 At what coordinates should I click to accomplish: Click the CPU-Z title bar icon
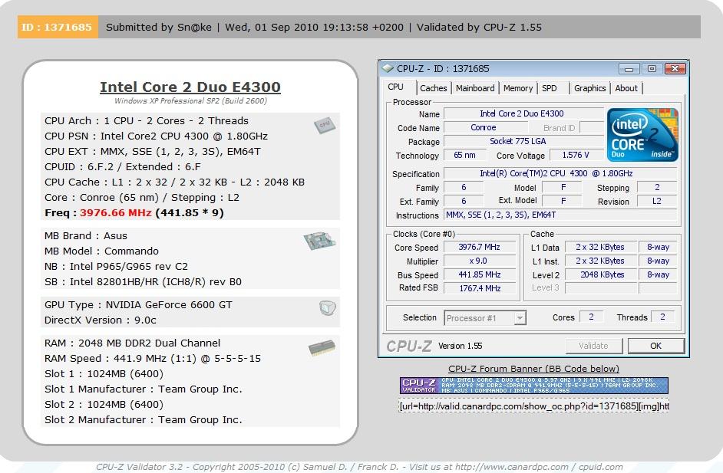coord(388,69)
